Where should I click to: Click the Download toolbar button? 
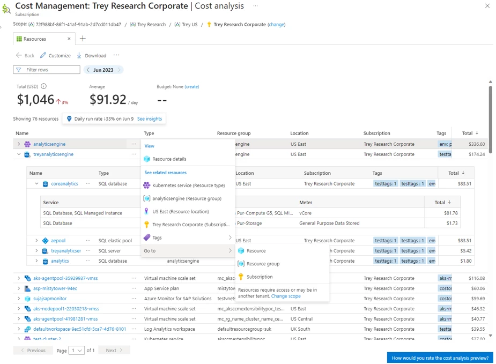(91, 55)
